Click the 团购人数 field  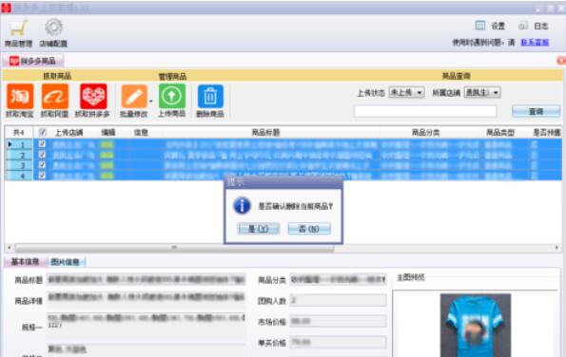(339, 300)
